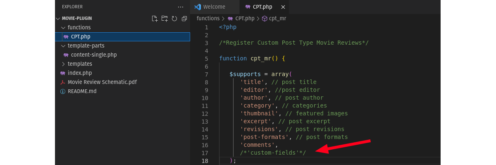Open CPT.php in the file tree

click(123, 36)
